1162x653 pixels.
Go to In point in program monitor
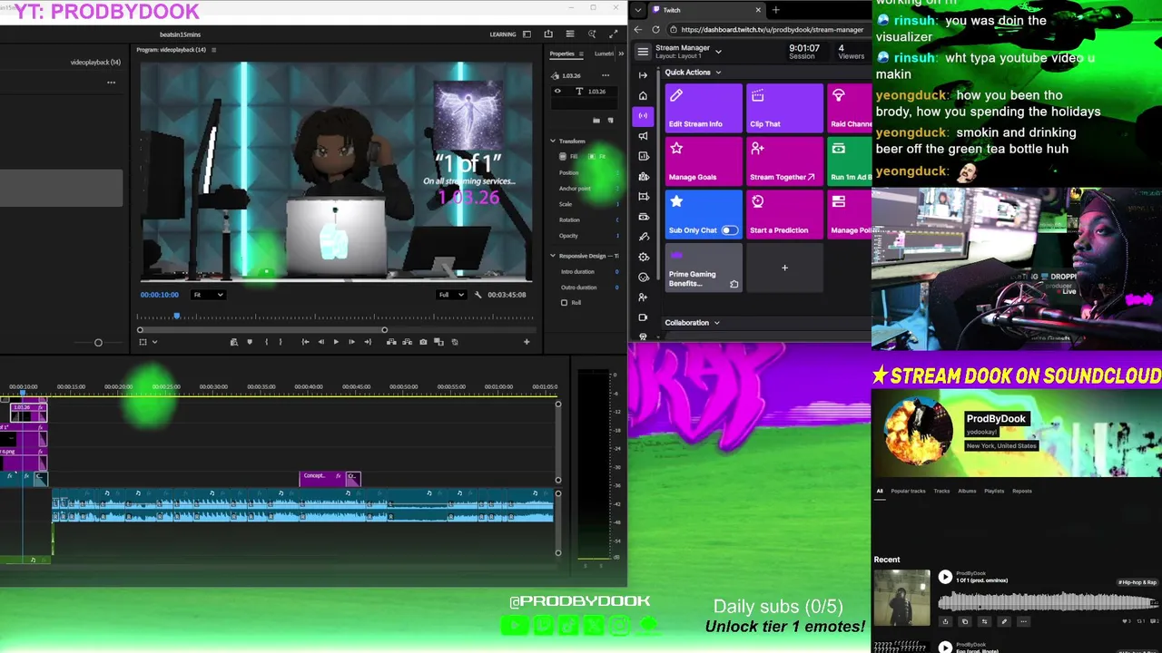click(305, 342)
